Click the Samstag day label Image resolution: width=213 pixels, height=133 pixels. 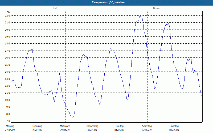(147, 126)
